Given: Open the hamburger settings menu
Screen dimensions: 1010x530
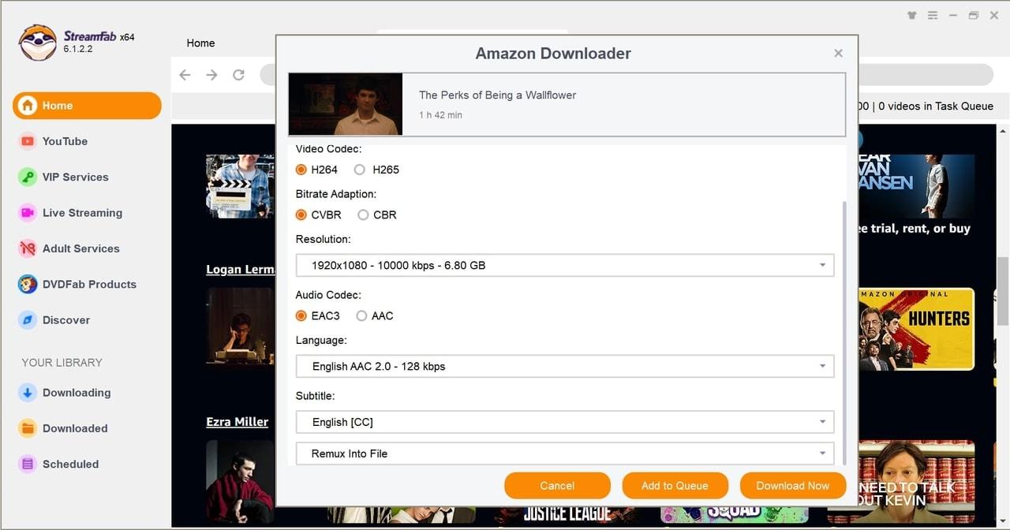Looking at the screenshot, I should tap(932, 15).
